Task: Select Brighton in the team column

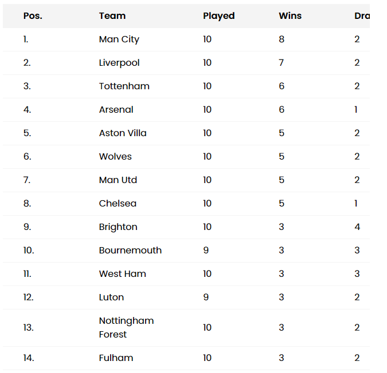Action: [118, 227]
